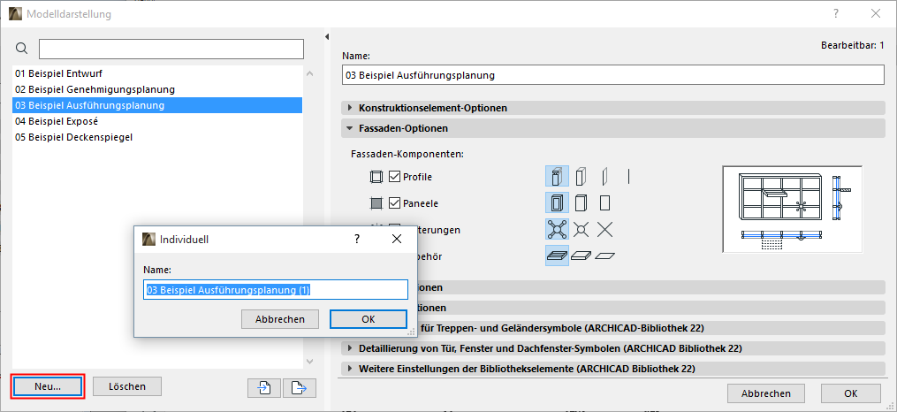
Task: Choose flat outline accessory icon
Action: click(x=605, y=256)
